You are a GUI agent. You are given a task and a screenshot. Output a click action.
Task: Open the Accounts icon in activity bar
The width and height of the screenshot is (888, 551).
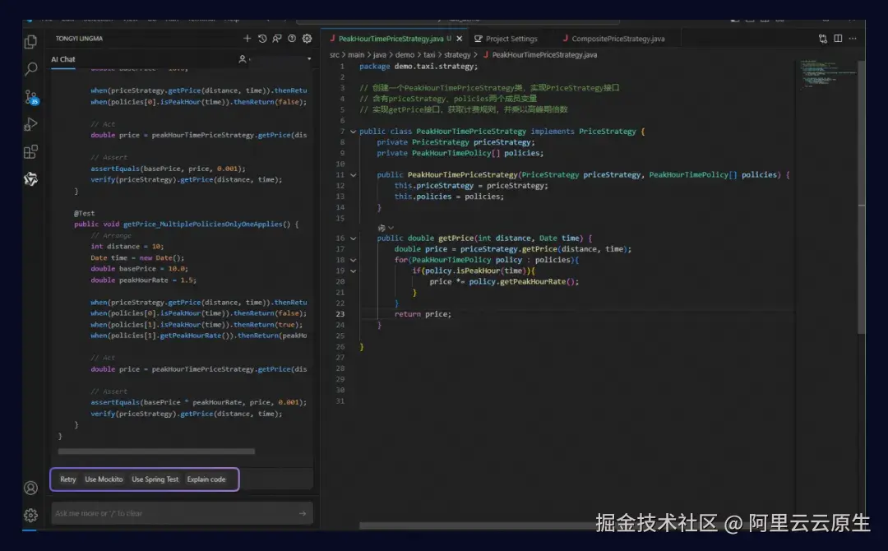30,488
